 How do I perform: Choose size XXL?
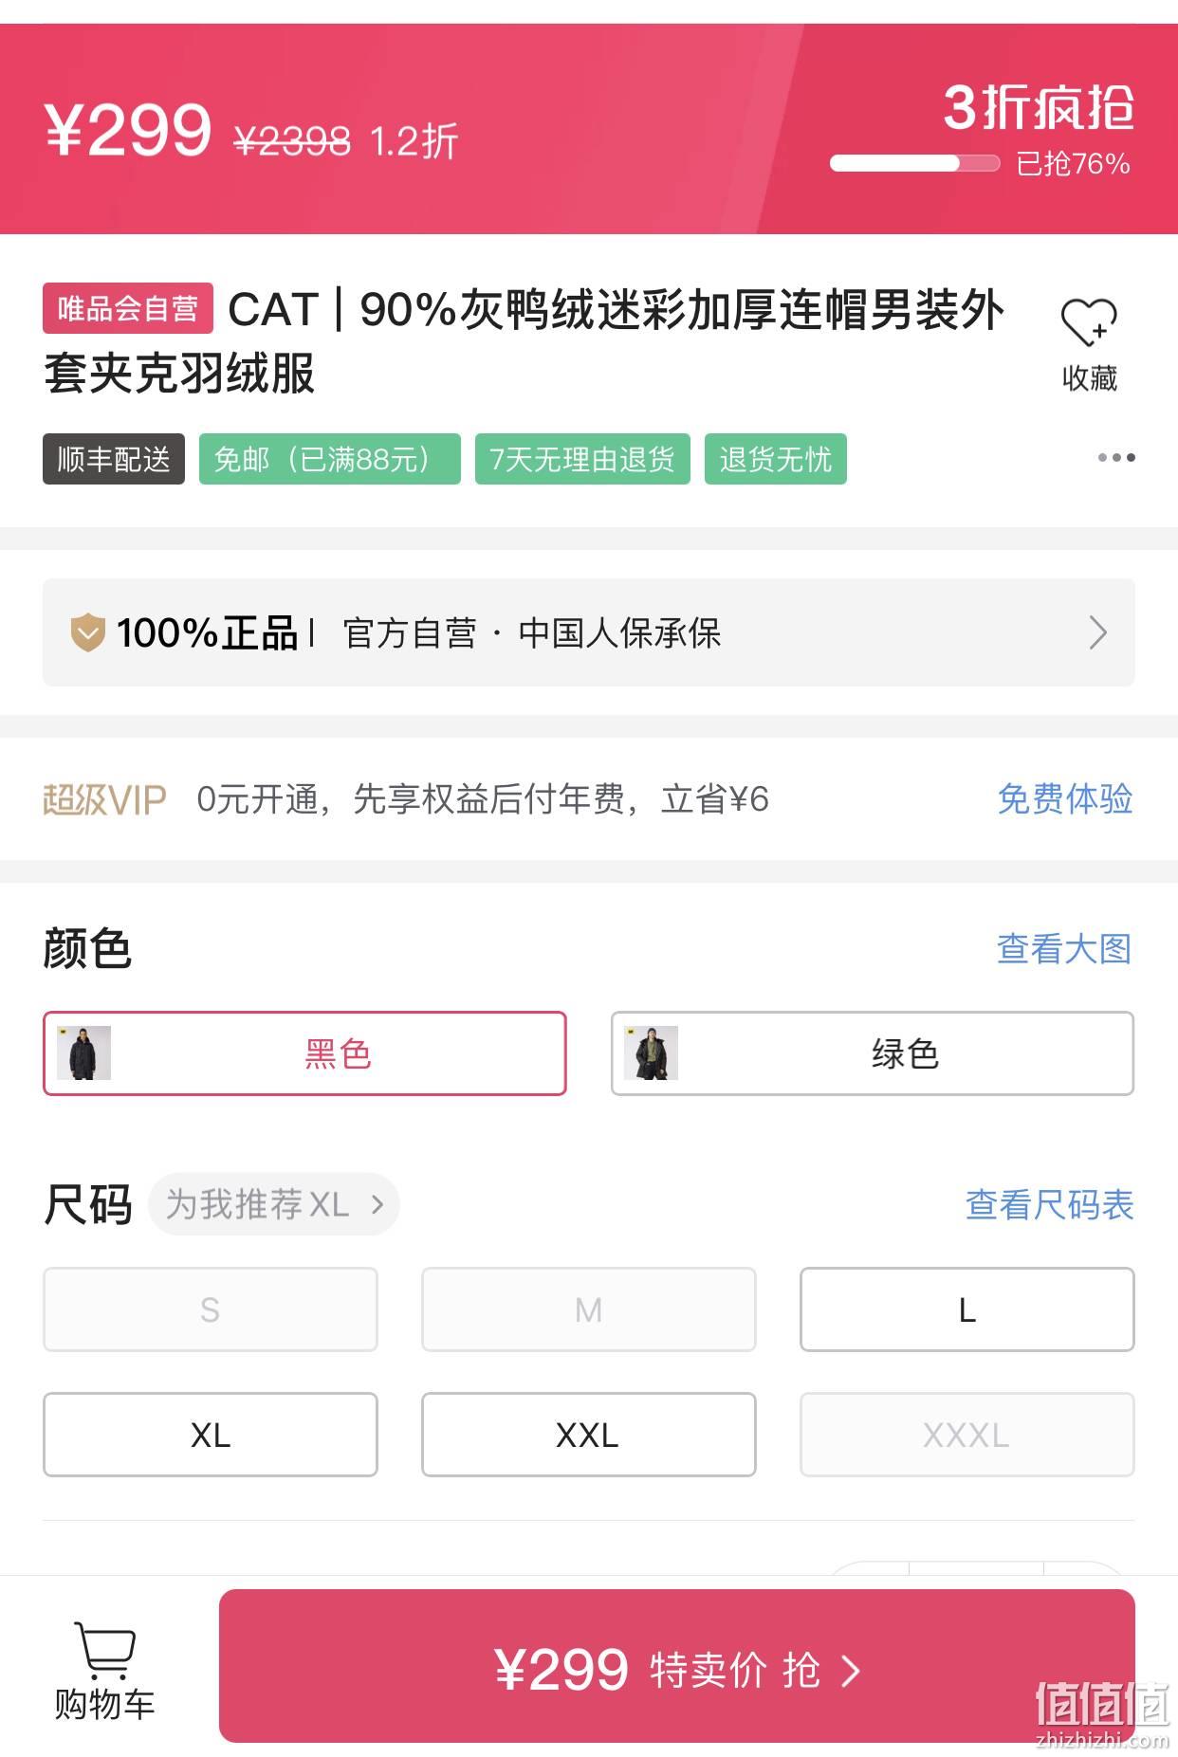588,1435
